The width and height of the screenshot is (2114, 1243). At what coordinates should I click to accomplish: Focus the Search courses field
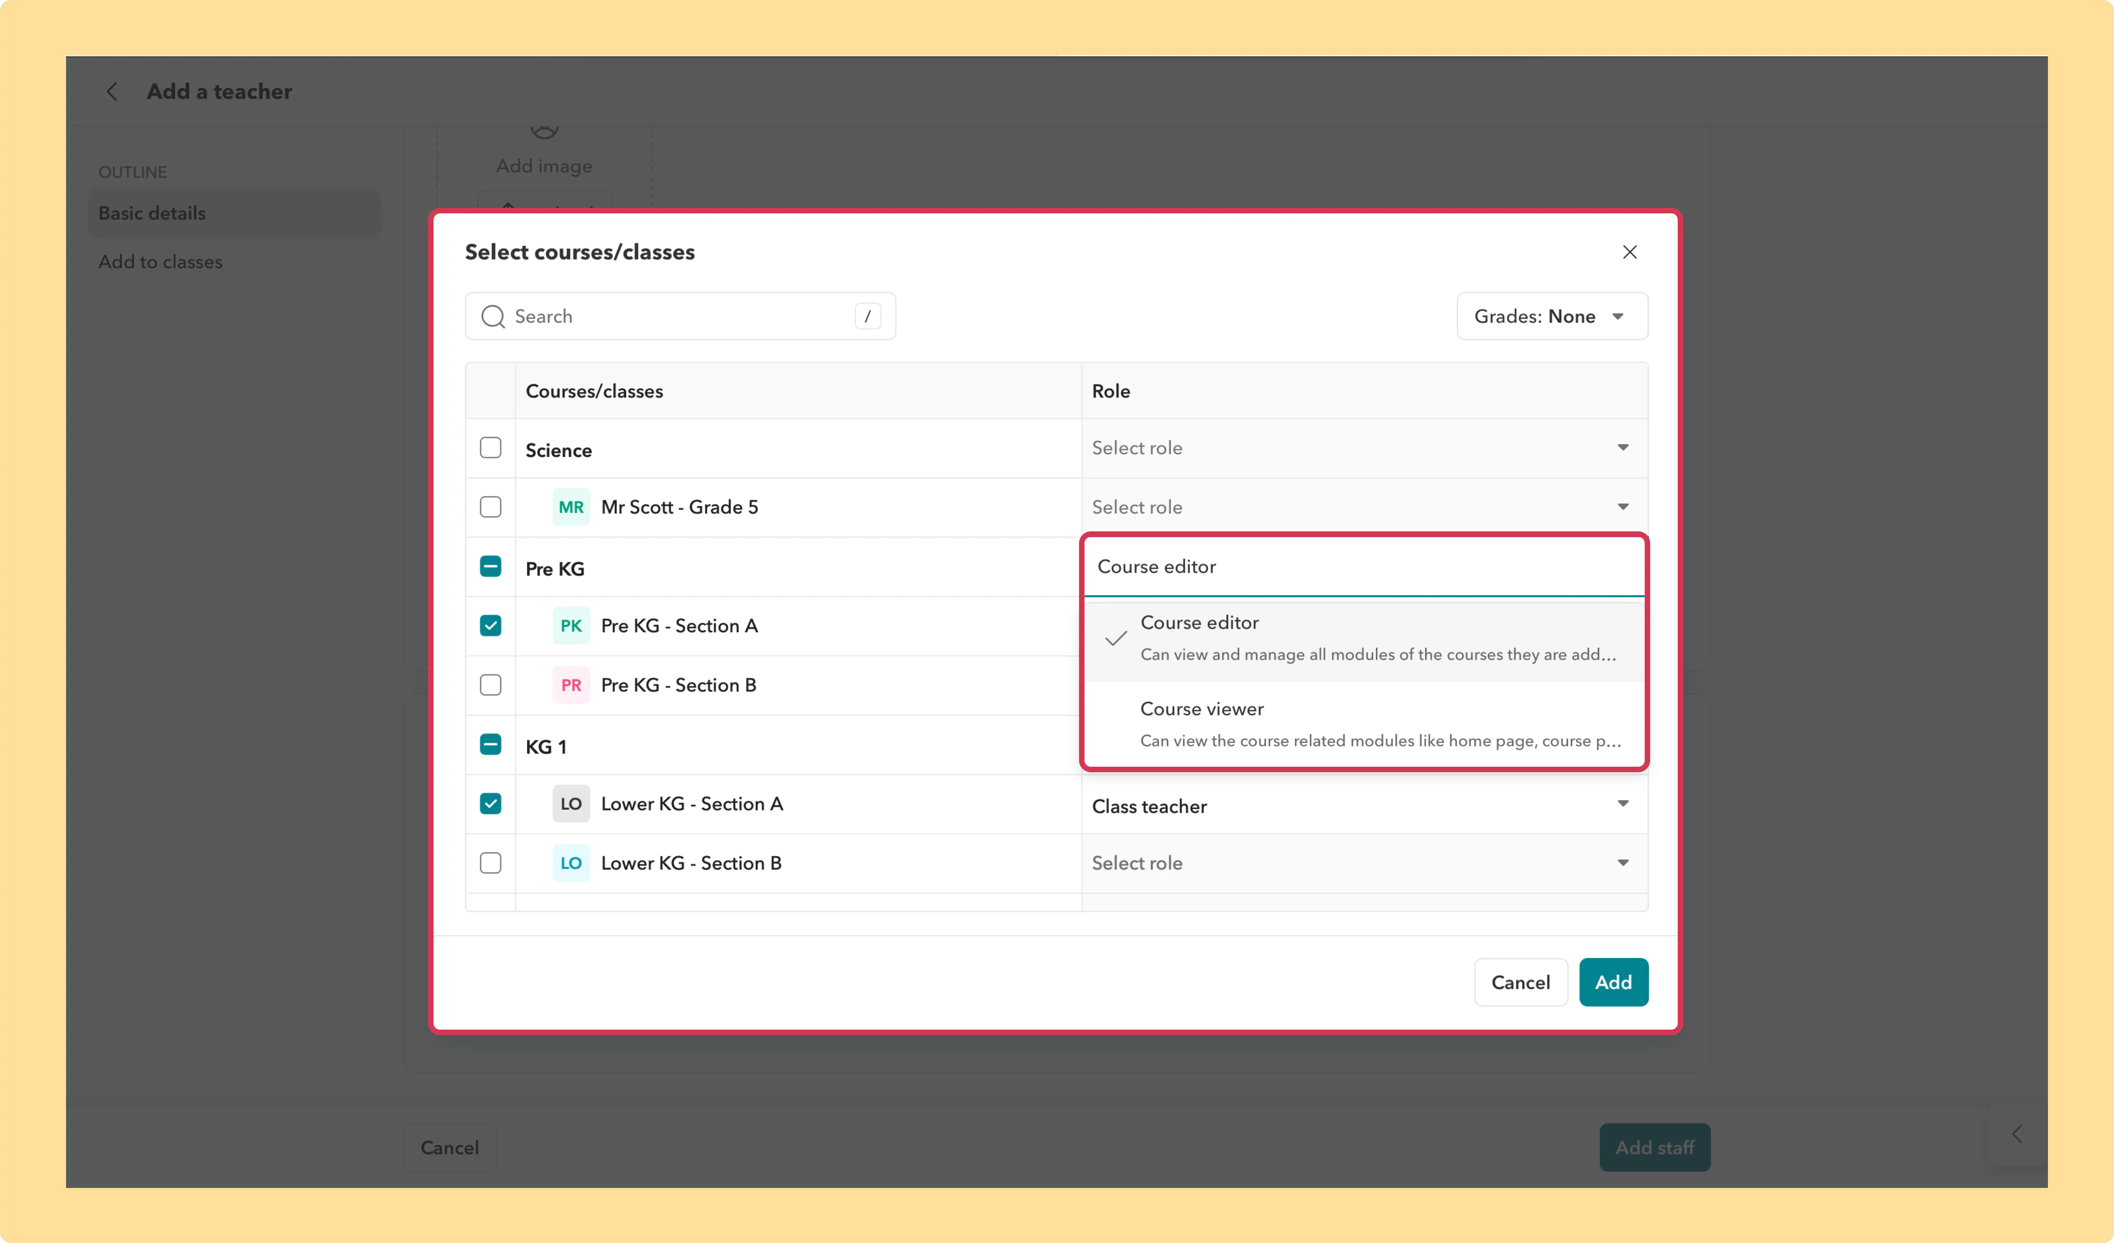tap(680, 316)
